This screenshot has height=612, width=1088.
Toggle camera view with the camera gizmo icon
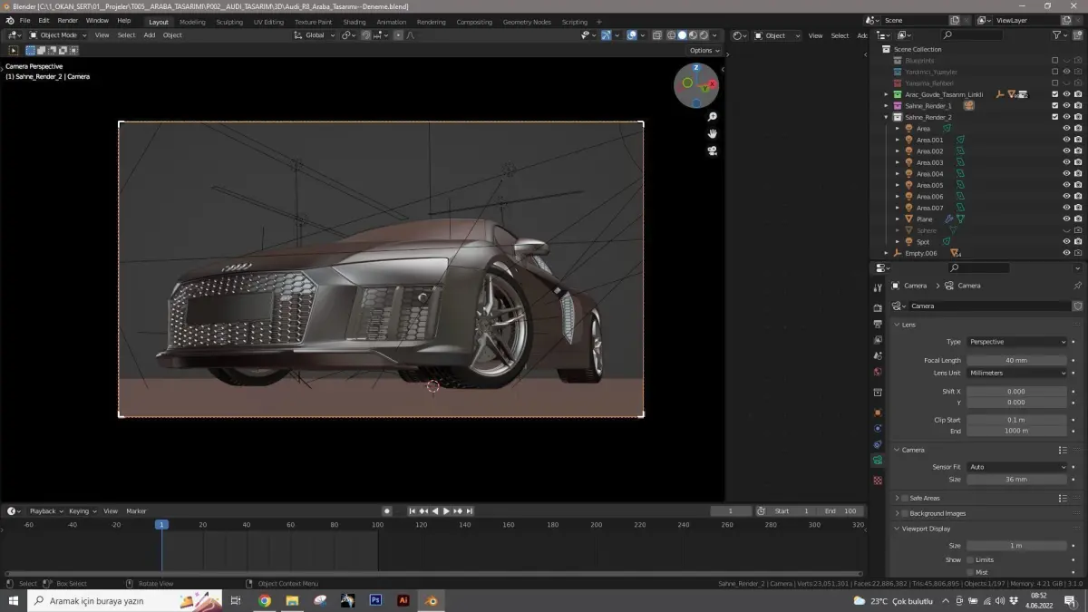pyautogui.click(x=713, y=151)
